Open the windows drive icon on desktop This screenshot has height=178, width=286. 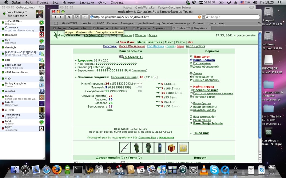(x=268, y=37)
